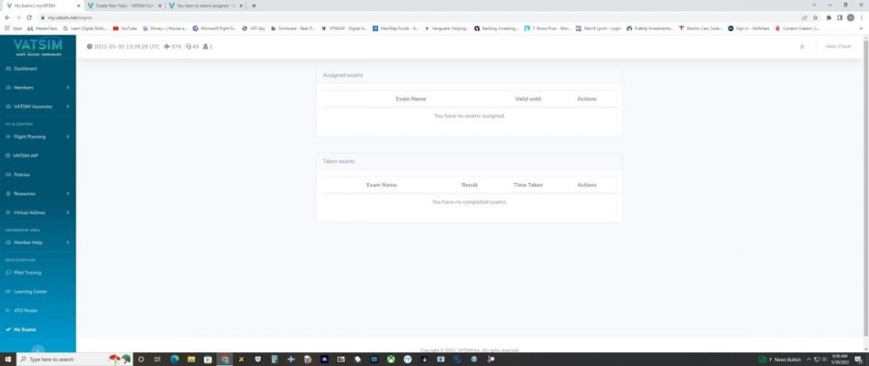Click the round plus button in sidebar
869x366 pixels.
click(x=37, y=349)
